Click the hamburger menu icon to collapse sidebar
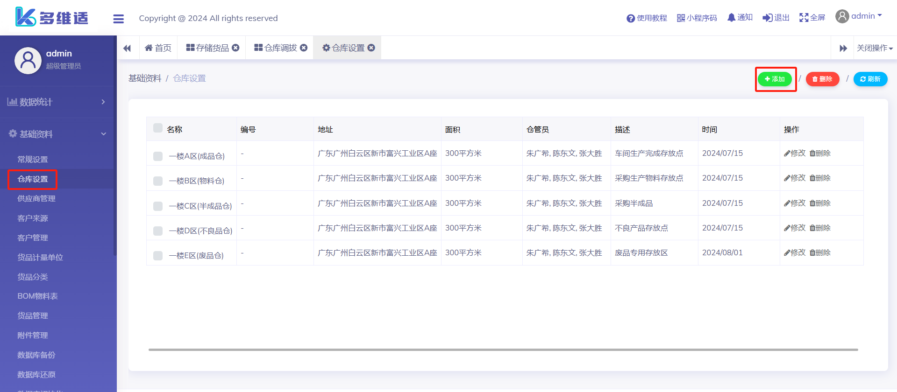The width and height of the screenshot is (897, 392). coord(118,19)
